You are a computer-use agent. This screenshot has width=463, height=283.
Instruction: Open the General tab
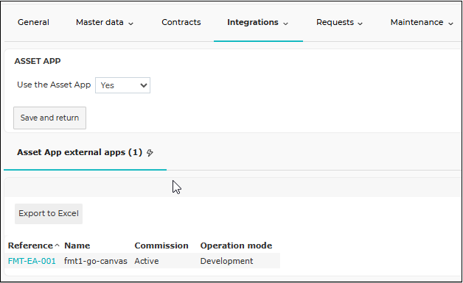pyautogui.click(x=33, y=22)
